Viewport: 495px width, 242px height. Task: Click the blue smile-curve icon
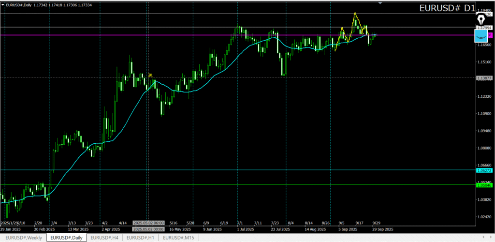point(481,35)
